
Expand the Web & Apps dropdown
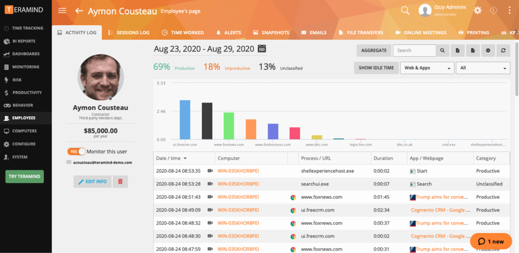click(x=427, y=68)
